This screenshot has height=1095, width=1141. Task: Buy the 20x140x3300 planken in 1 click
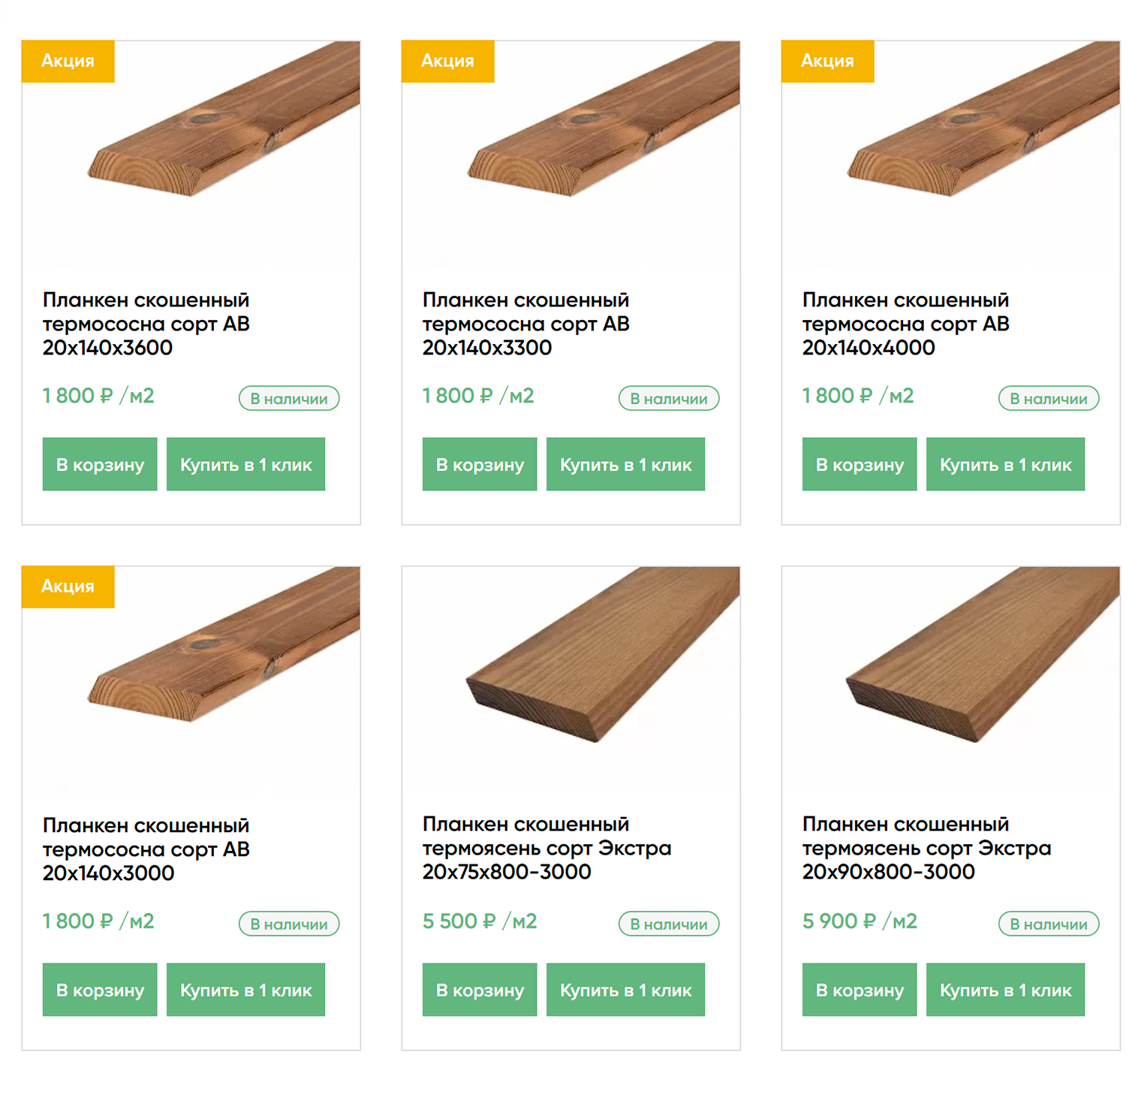(x=625, y=464)
